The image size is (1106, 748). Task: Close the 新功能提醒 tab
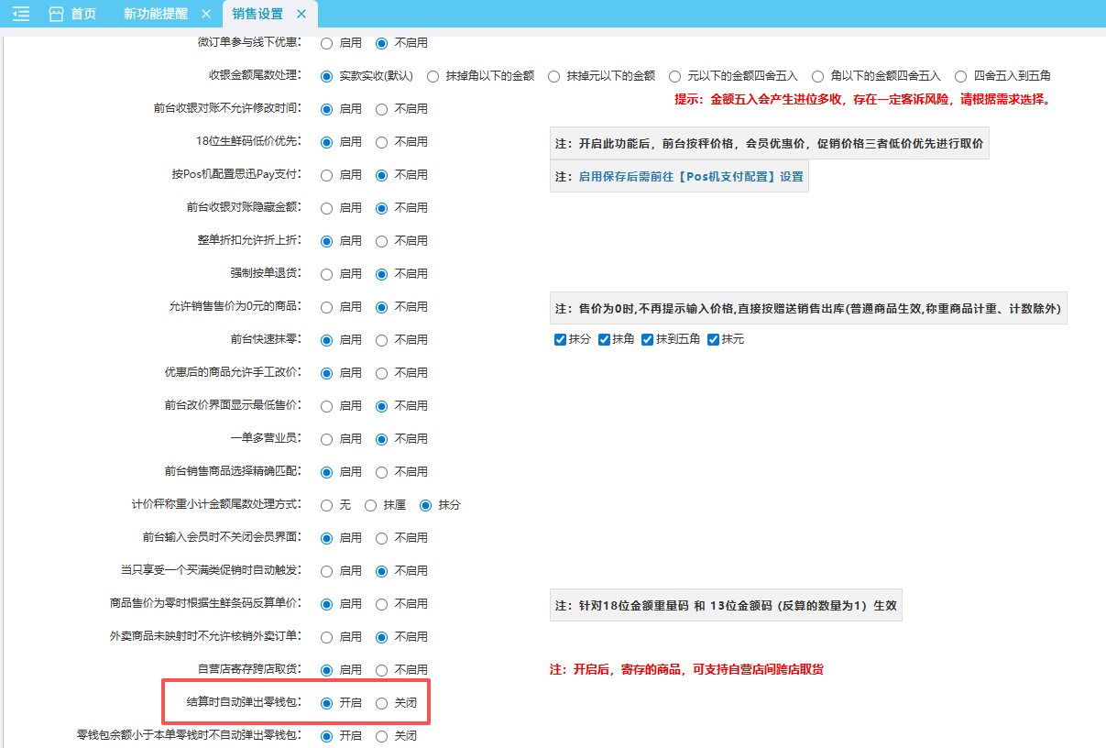click(x=205, y=14)
